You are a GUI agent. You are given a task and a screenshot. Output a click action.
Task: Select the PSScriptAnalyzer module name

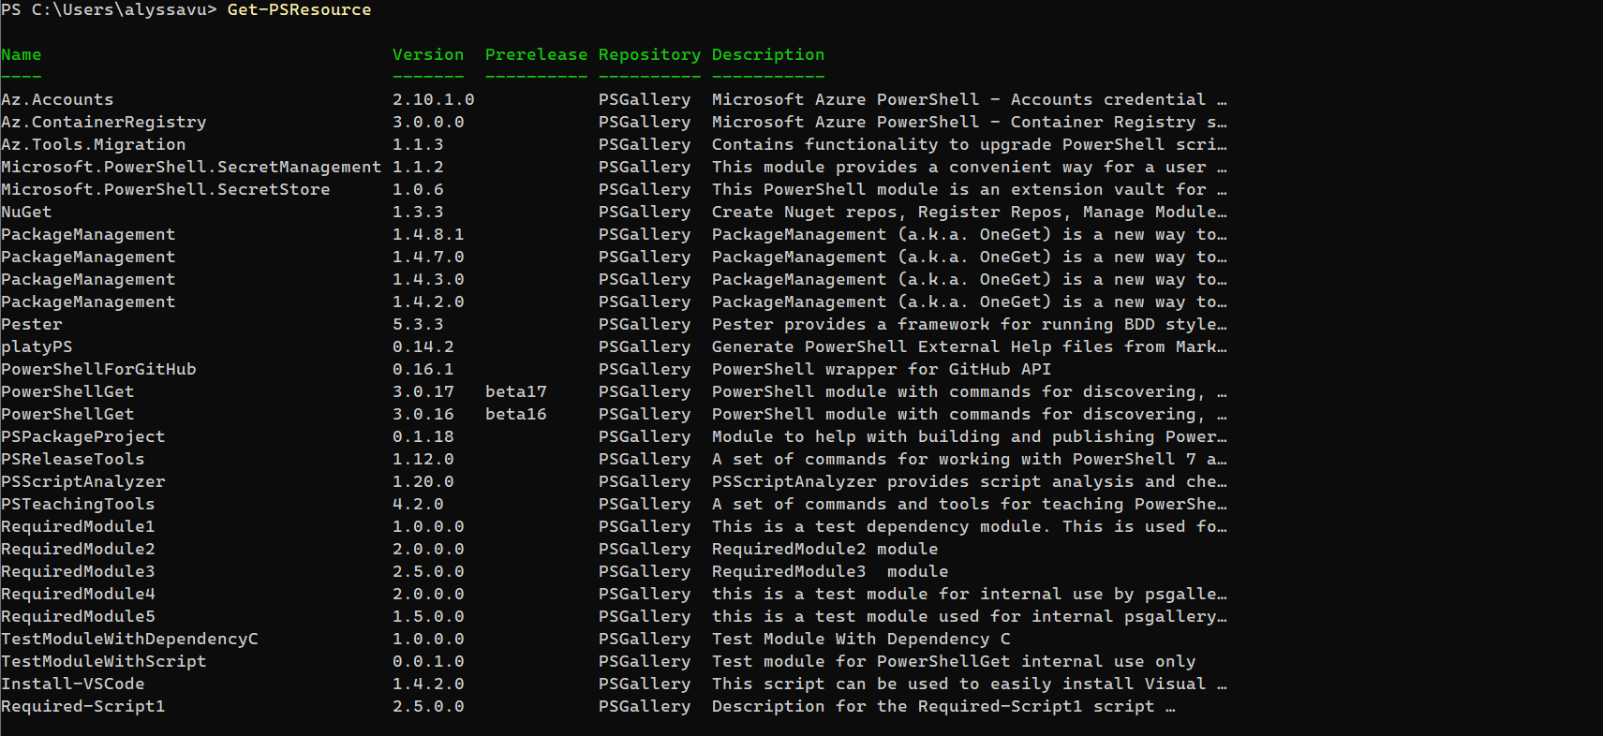point(83,481)
